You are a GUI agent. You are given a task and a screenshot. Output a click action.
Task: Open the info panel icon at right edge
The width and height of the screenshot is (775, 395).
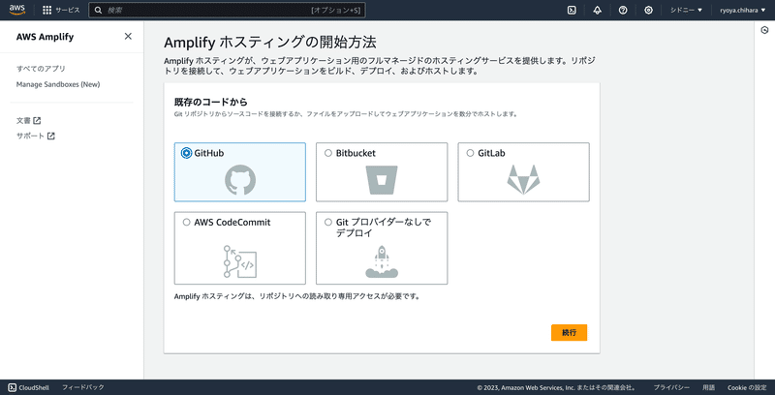pyautogui.click(x=764, y=31)
